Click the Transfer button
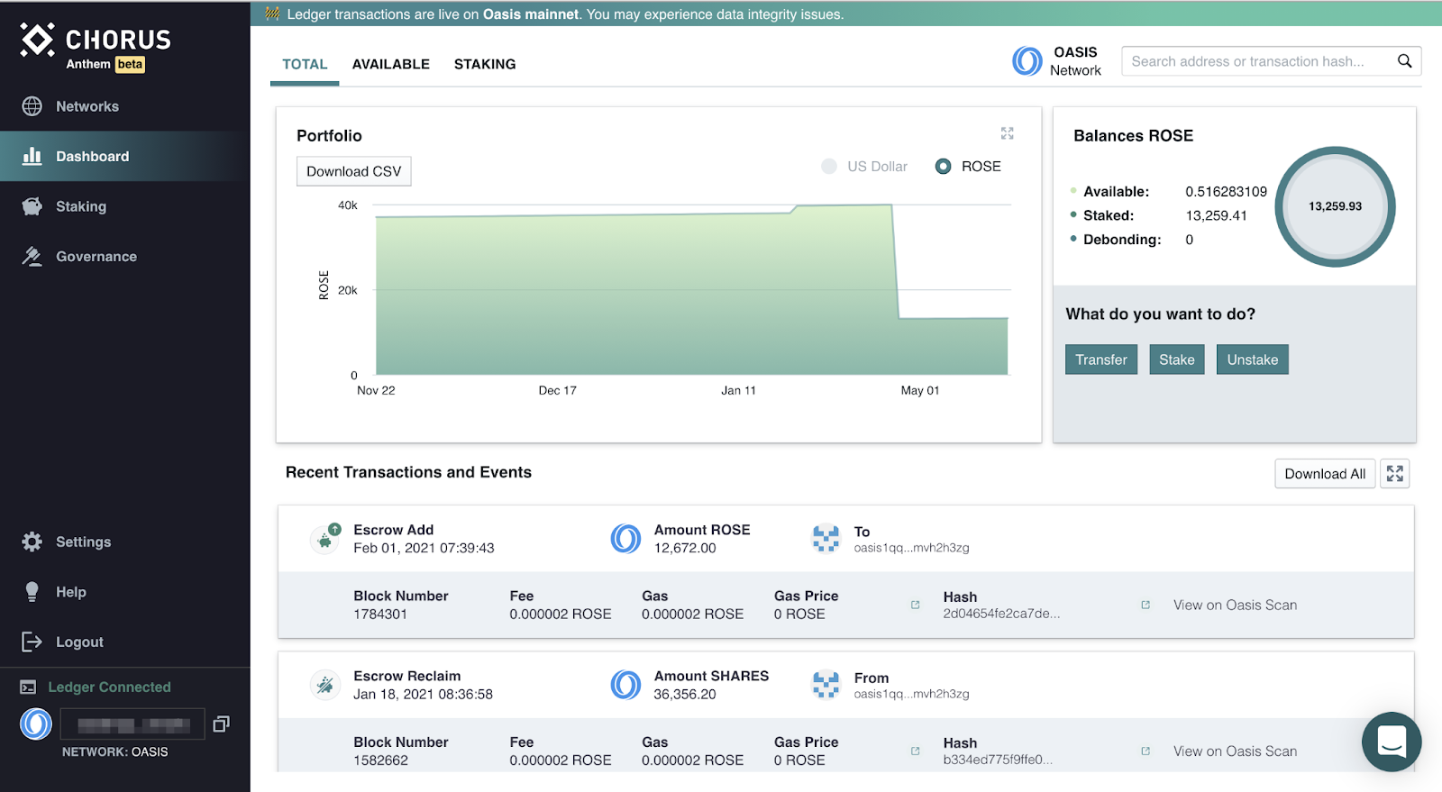The width and height of the screenshot is (1442, 792). click(x=1101, y=360)
